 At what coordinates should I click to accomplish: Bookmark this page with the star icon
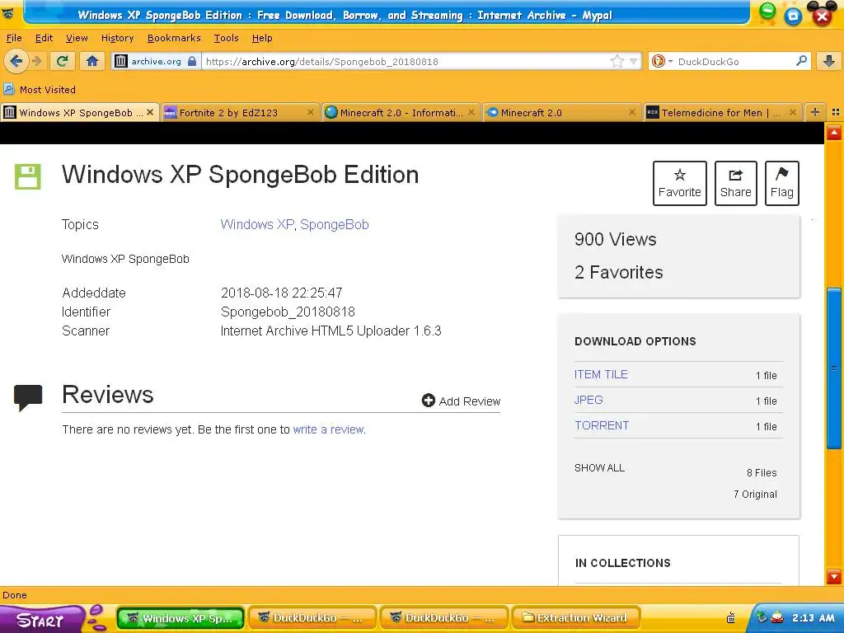tap(617, 61)
